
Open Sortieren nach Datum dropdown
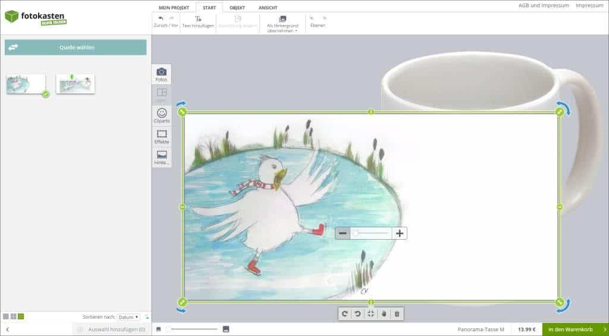point(128,318)
